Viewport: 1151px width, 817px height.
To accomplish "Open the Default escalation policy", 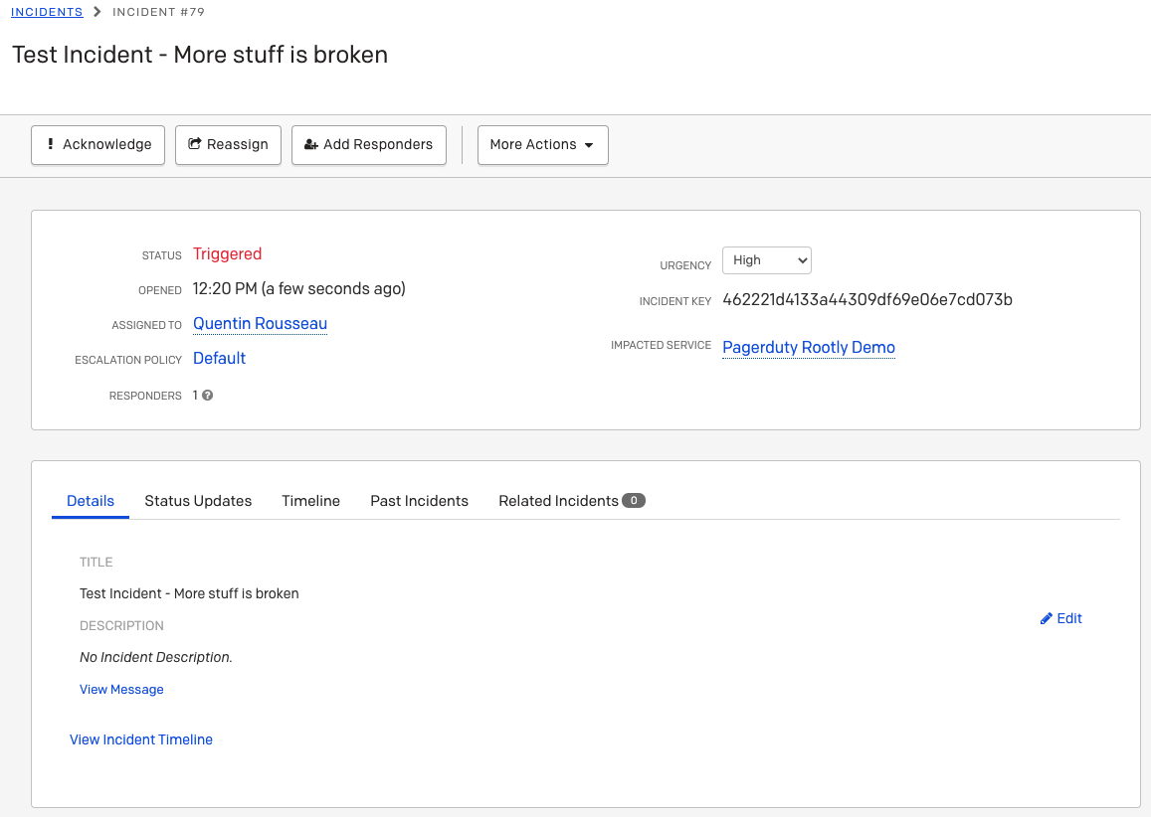I will pyautogui.click(x=219, y=359).
